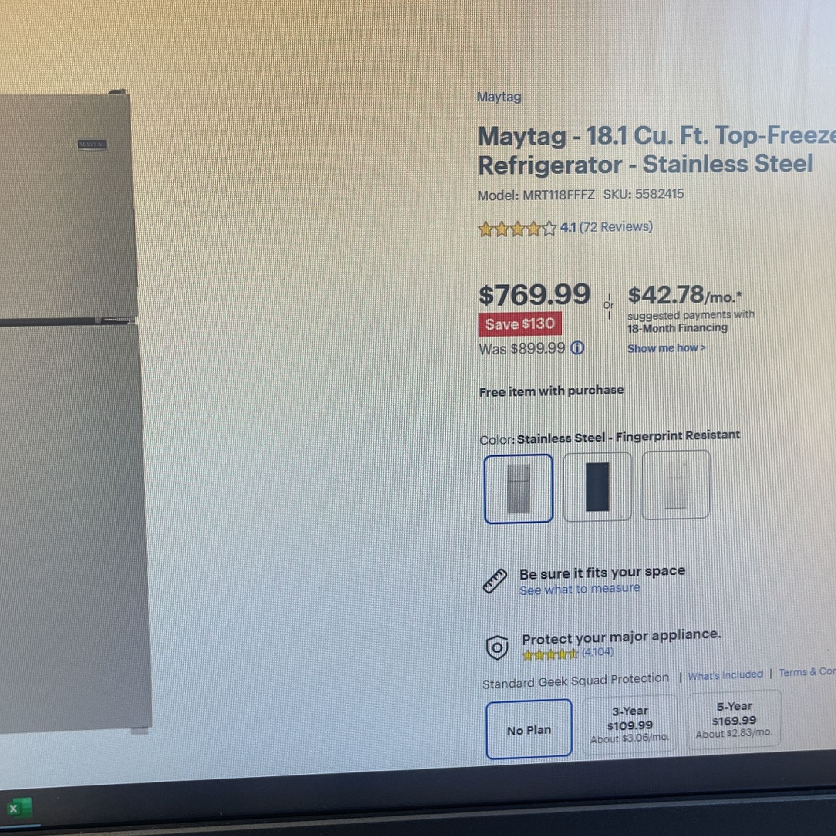Select the white color swatch
This screenshot has height=836, width=836.
click(676, 485)
